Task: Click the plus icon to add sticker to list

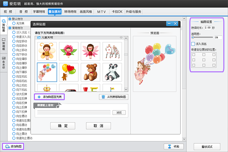Action: (x=39, y=97)
